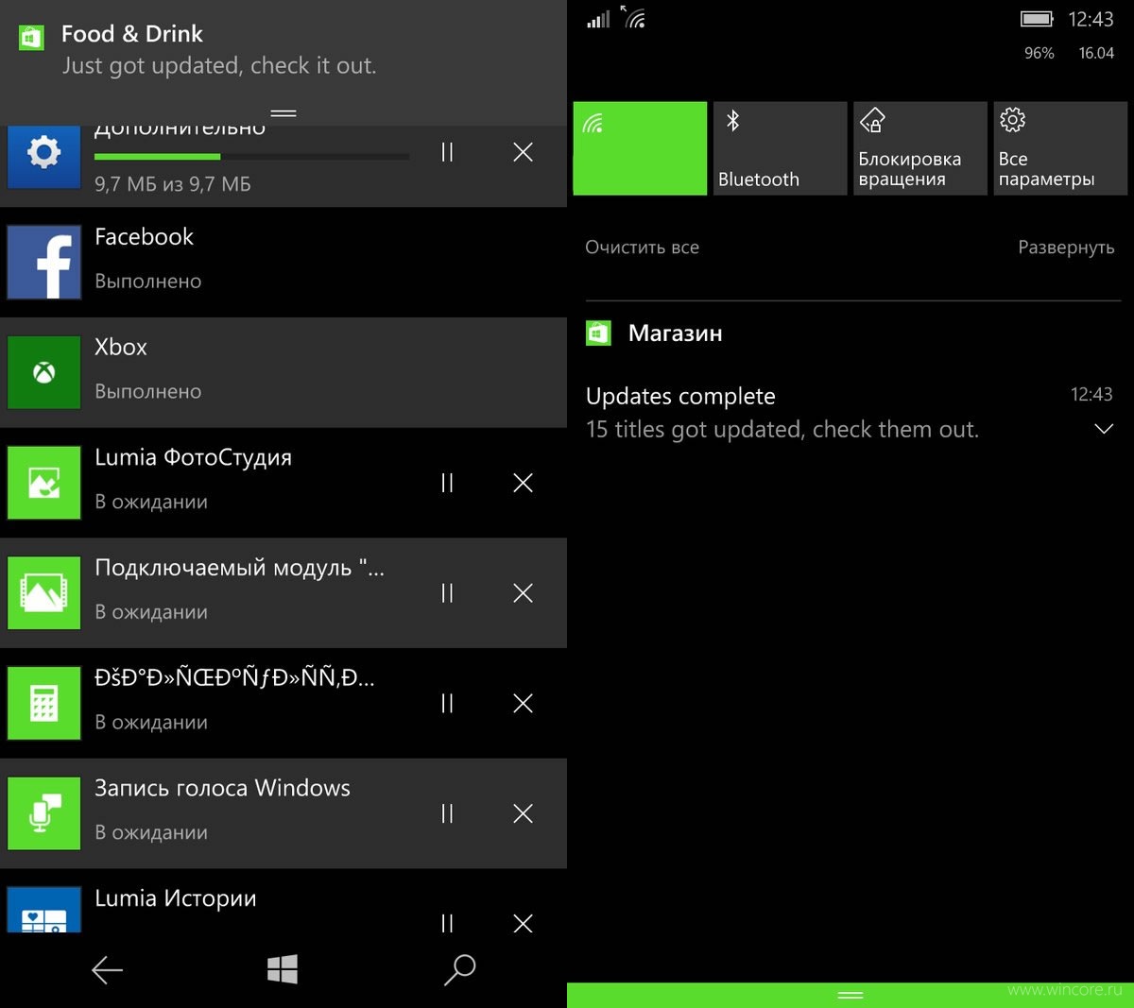Tap the Food & Drink store icon
The height and width of the screenshot is (1008, 1134).
(x=31, y=37)
